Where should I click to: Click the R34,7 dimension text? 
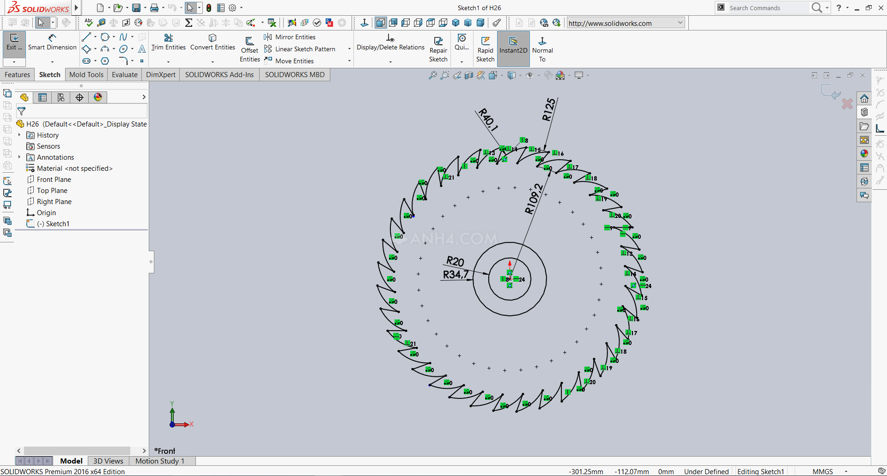[456, 275]
